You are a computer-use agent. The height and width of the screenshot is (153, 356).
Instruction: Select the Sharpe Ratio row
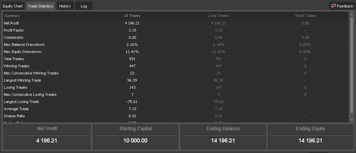point(176,116)
